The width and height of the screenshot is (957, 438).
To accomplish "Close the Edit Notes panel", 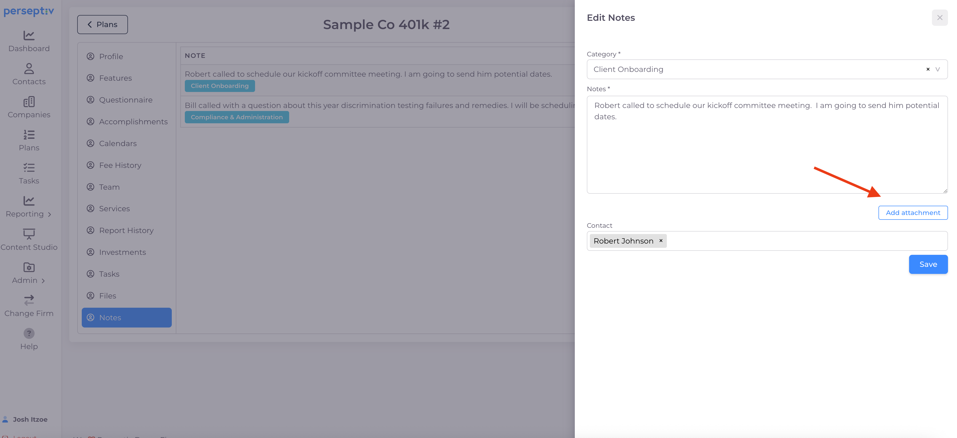I will pos(939,18).
